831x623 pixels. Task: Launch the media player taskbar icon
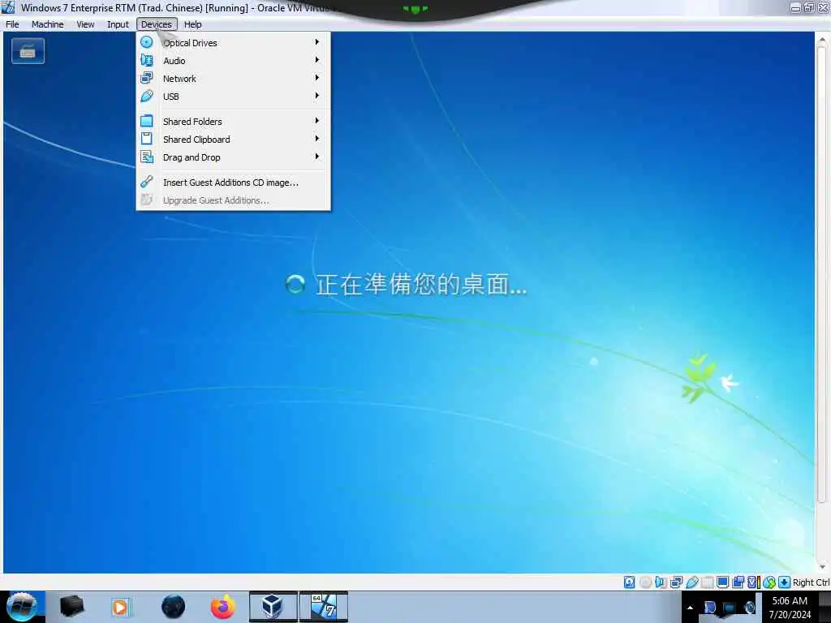tap(121, 607)
